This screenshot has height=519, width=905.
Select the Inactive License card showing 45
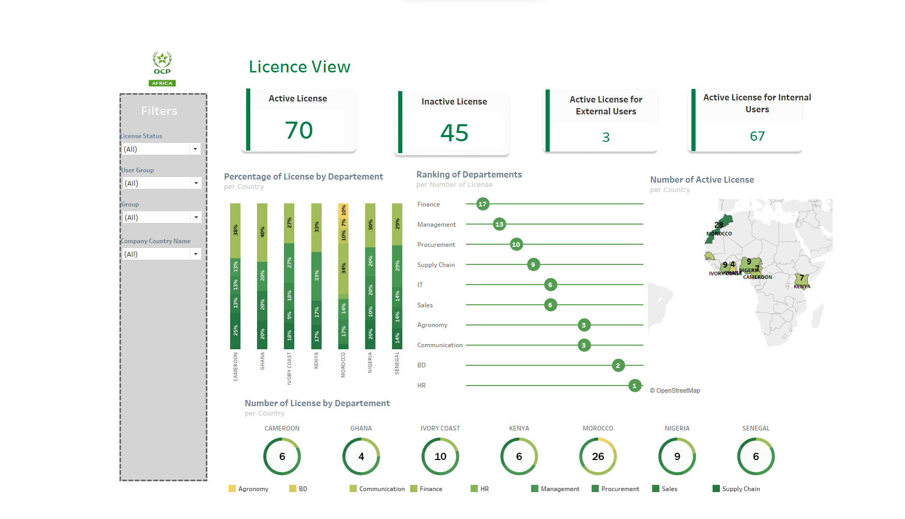(452, 123)
